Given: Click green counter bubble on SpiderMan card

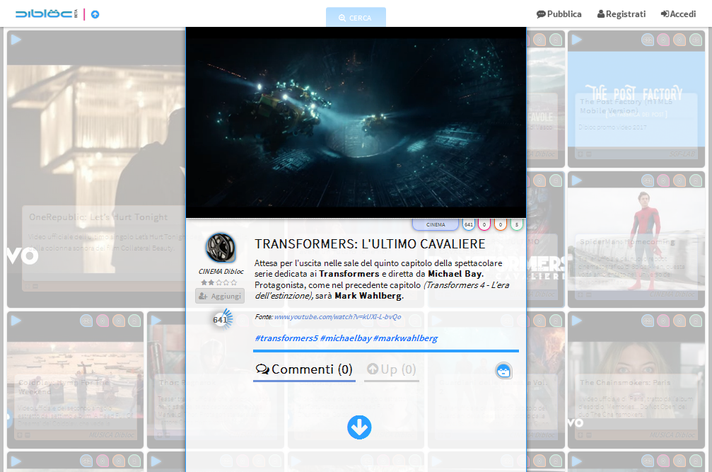Looking at the screenshot, I should coord(696,180).
